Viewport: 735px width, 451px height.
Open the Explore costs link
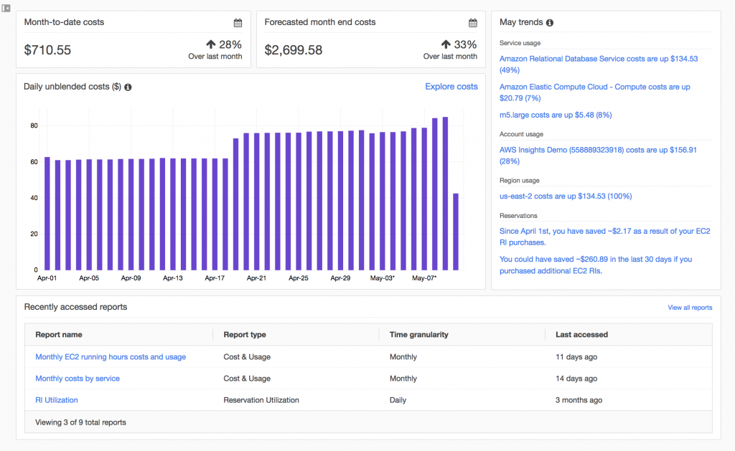pos(451,86)
